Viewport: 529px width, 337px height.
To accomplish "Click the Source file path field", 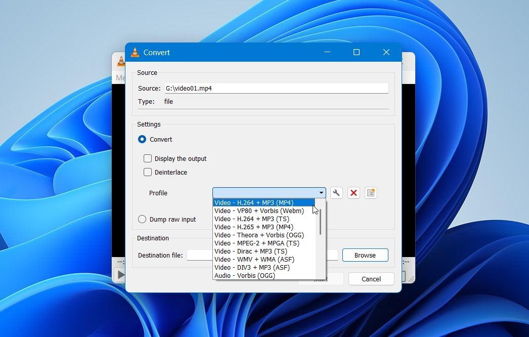I will [x=276, y=88].
